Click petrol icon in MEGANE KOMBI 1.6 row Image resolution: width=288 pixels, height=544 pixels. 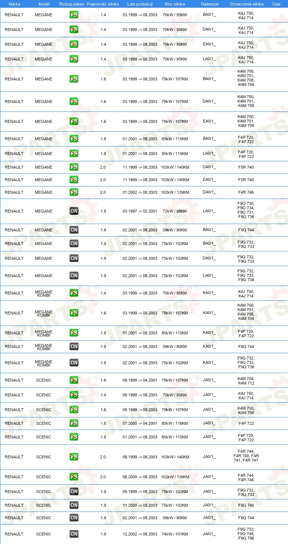coord(74,313)
